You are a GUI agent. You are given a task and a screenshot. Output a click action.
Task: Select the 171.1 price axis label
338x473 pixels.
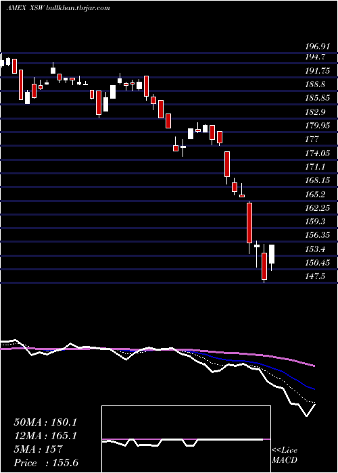315,167
